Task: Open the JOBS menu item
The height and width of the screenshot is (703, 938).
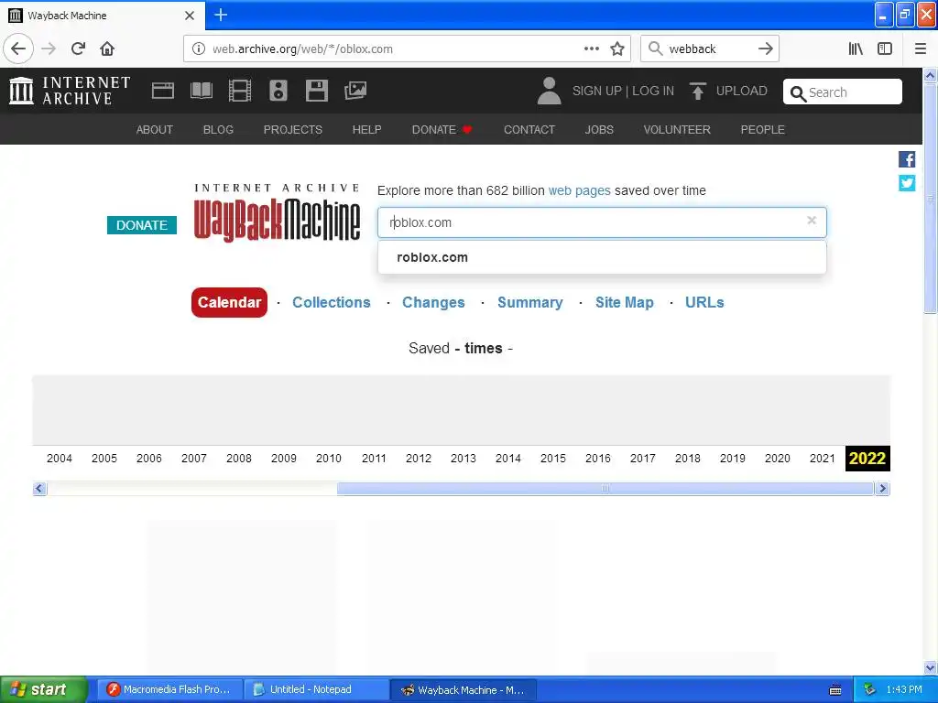Action: (x=599, y=130)
